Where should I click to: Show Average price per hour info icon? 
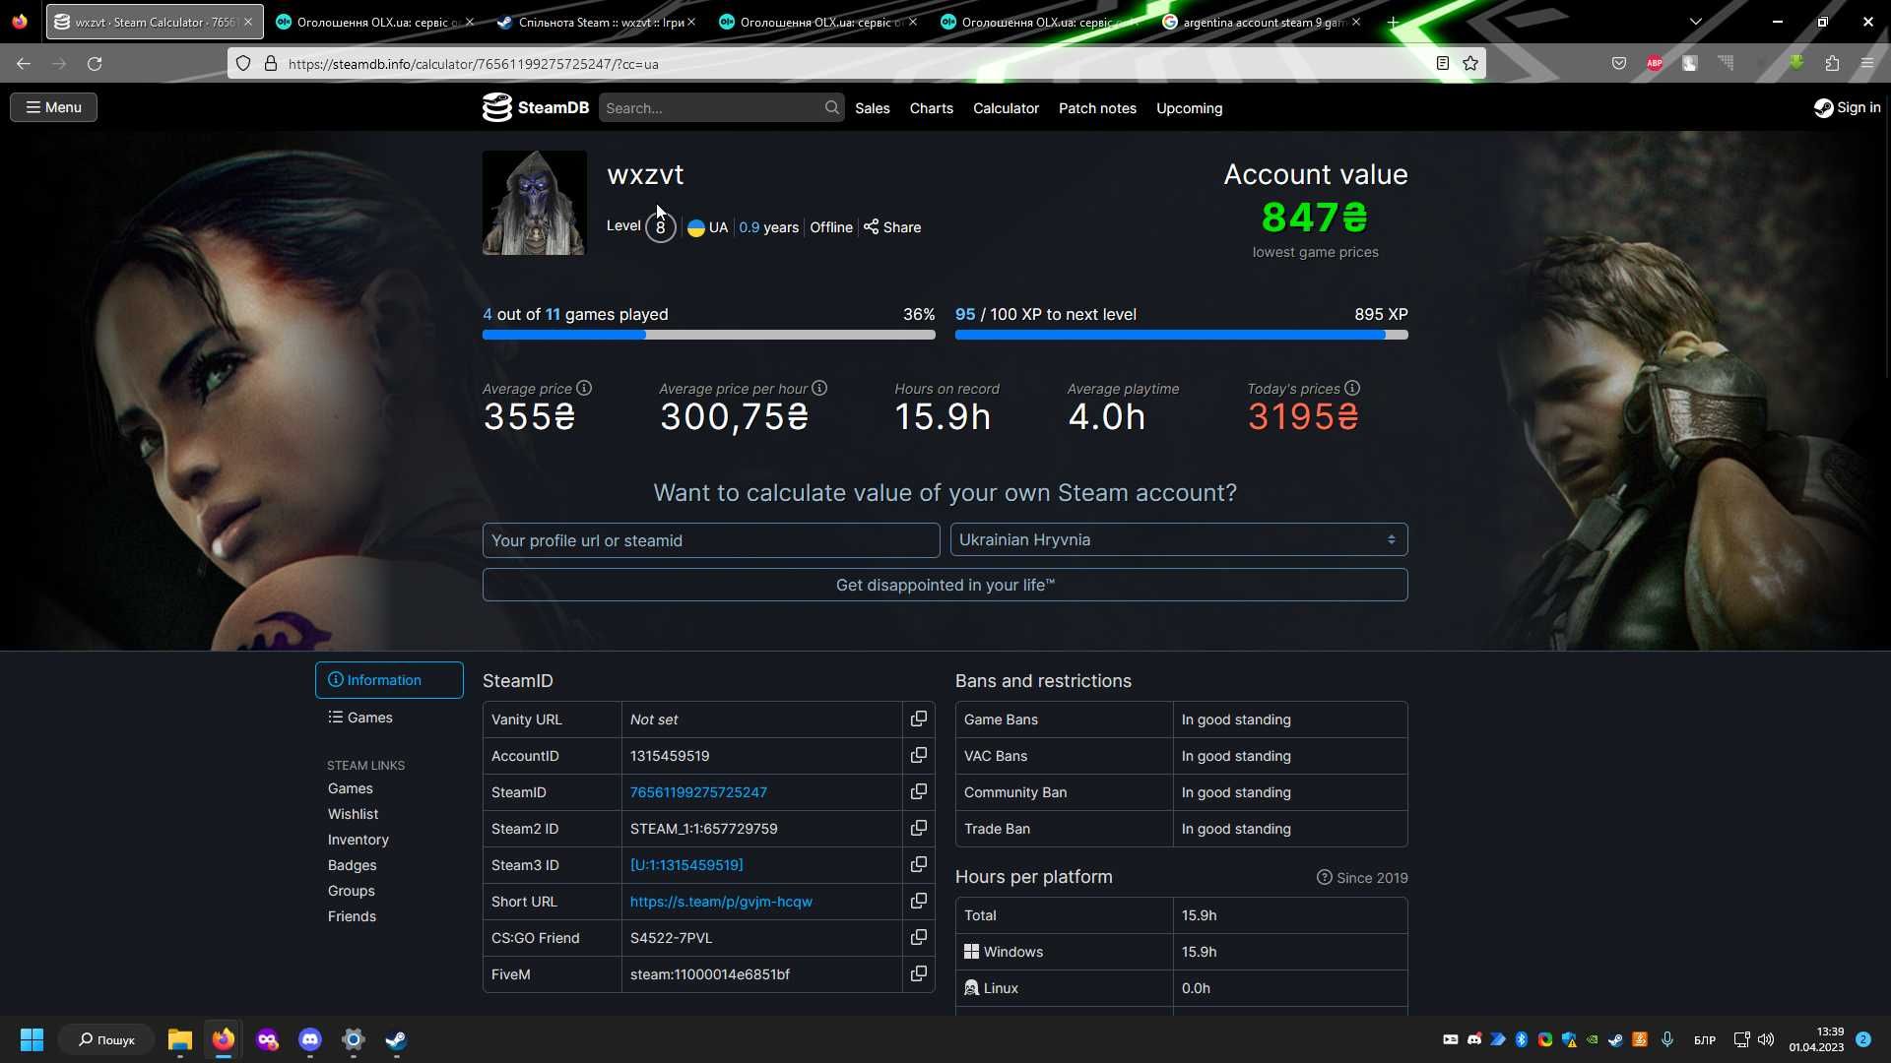(819, 389)
